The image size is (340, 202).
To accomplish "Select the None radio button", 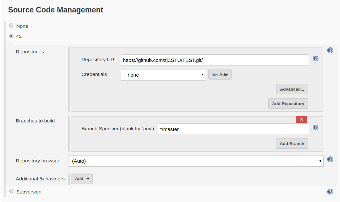I will [x=11, y=26].
